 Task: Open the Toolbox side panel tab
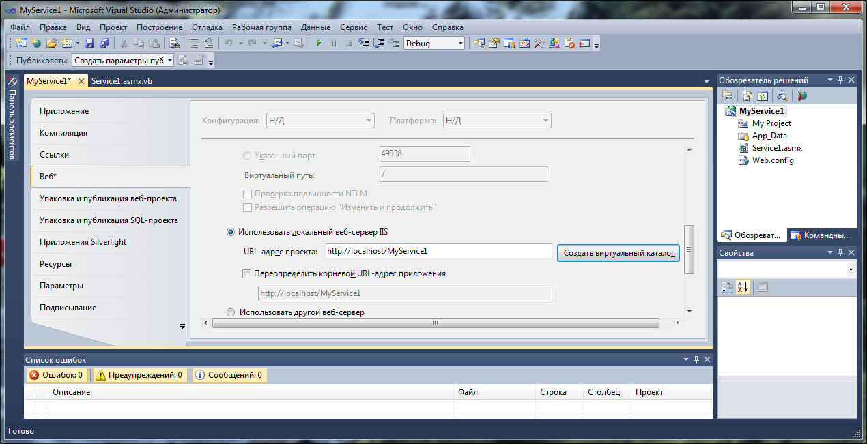coord(11,118)
